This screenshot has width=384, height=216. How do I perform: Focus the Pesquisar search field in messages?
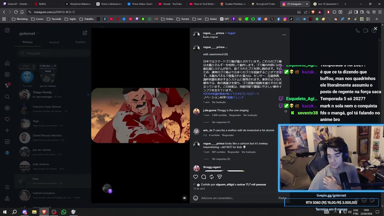(x=54, y=53)
